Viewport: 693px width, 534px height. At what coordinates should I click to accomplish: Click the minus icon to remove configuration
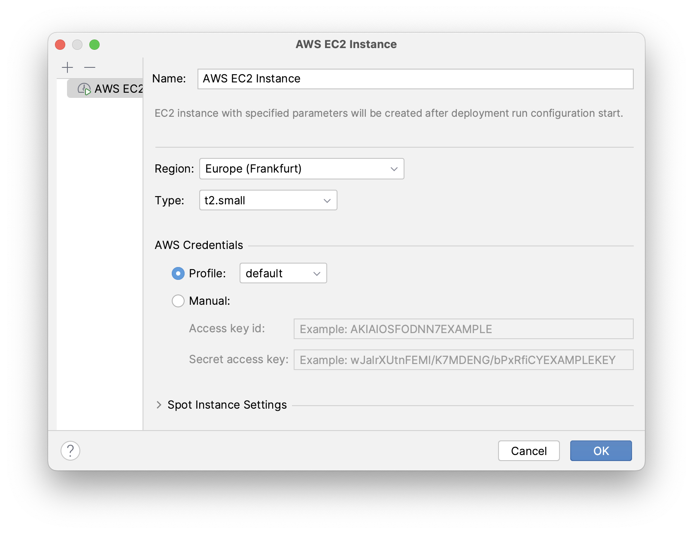(x=90, y=67)
